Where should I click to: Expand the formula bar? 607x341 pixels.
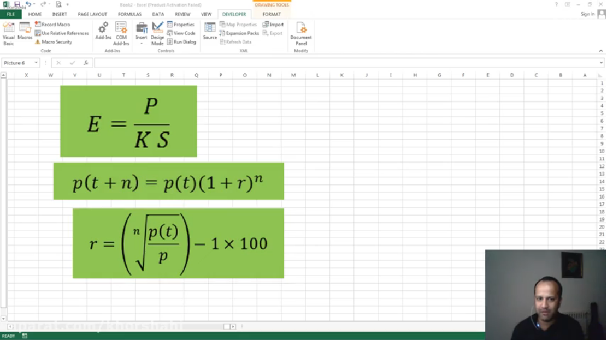[x=601, y=63]
